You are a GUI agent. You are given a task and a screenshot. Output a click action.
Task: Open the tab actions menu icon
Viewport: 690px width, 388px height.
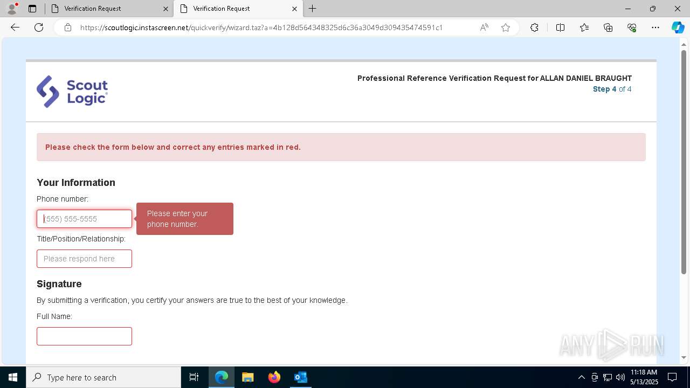click(x=32, y=9)
